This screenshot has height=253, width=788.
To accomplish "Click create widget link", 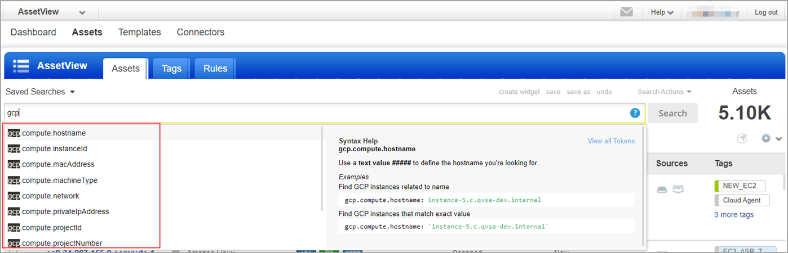I will point(519,92).
